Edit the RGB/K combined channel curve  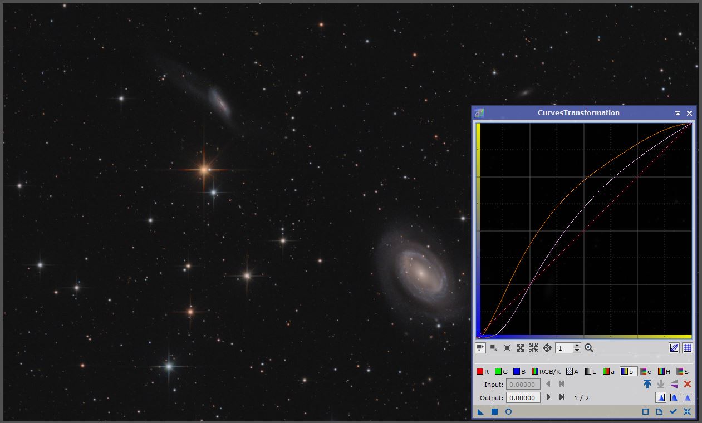[534, 371]
